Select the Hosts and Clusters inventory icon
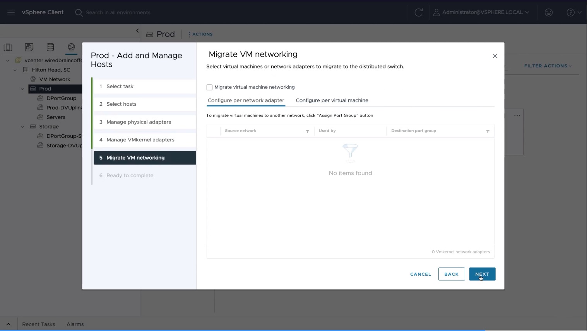This screenshot has height=331, width=587. click(x=8, y=47)
